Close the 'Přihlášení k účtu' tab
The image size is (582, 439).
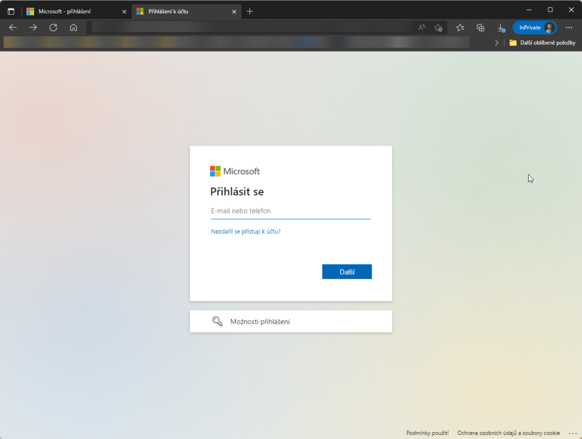pyautogui.click(x=234, y=11)
